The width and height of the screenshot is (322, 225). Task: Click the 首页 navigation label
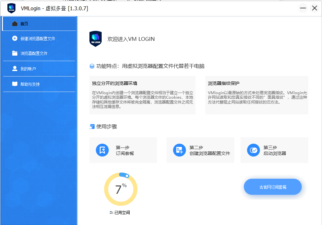point(24,23)
